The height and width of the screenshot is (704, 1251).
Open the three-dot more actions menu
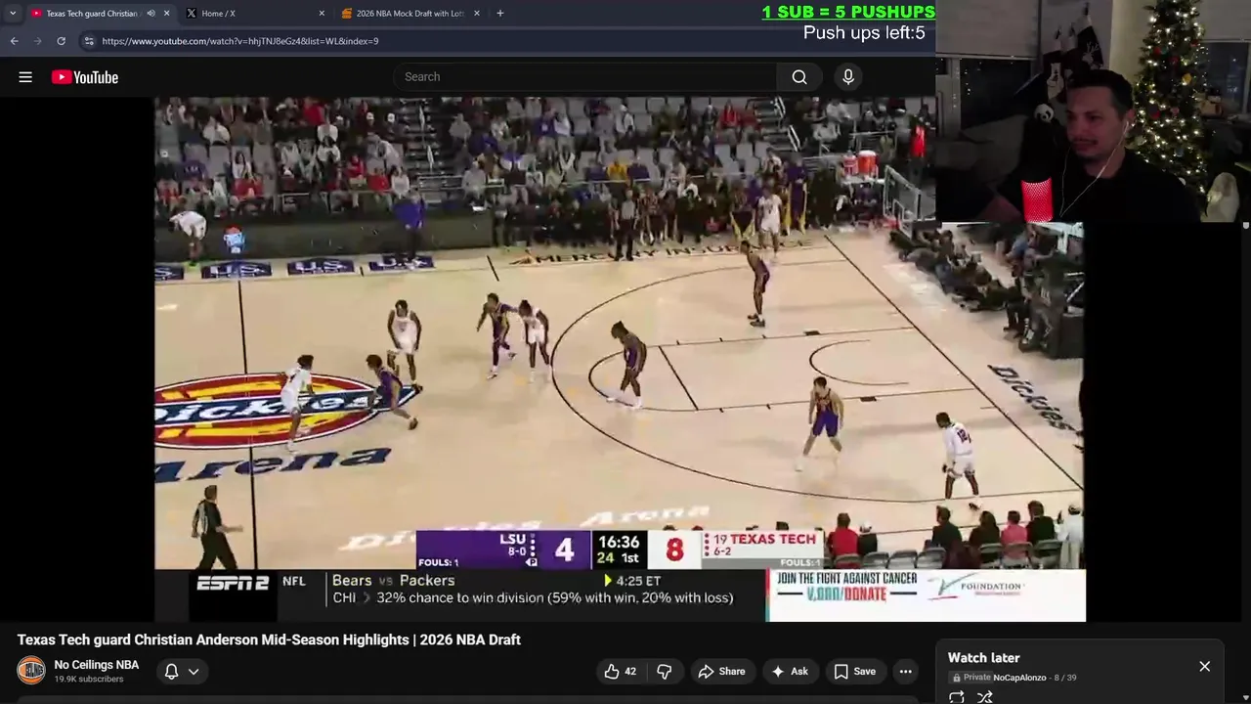pos(906,672)
